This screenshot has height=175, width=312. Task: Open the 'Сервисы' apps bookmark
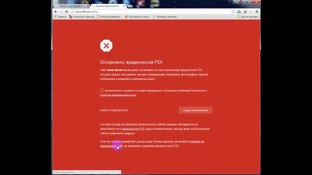(x=60, y=17)
